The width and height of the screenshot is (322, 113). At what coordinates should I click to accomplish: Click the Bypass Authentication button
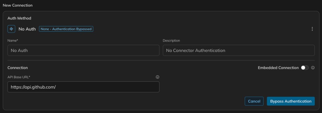[291, 101]
